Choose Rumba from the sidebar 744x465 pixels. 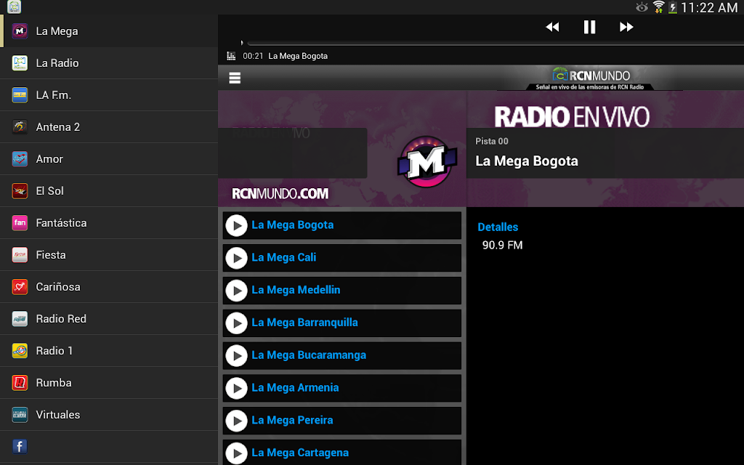109,382
